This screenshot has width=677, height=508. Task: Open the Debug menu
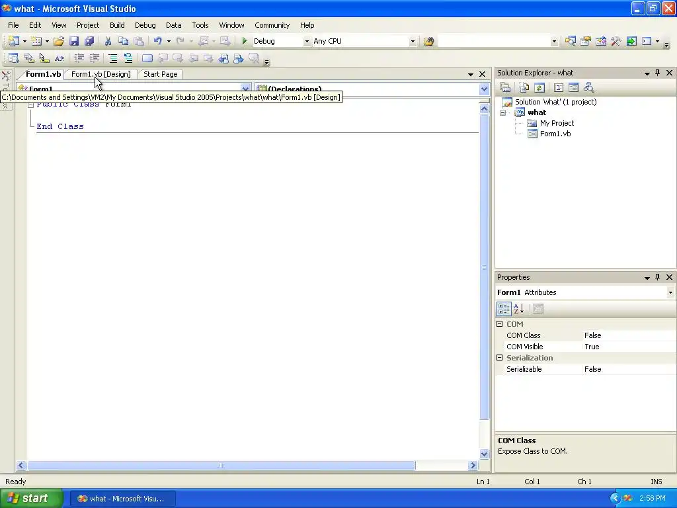pos(145,25)
